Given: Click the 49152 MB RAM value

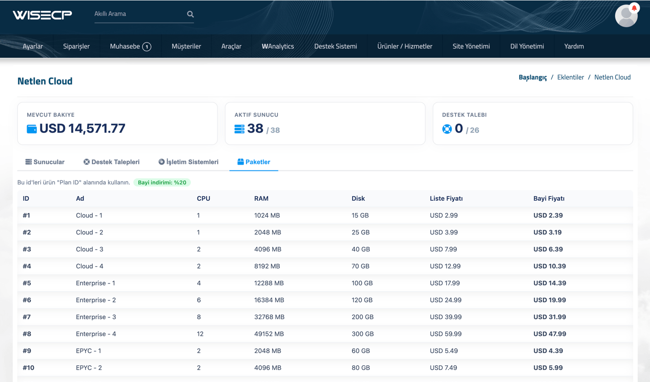Looking at the screenshot, I should click(x=269, y=334).
